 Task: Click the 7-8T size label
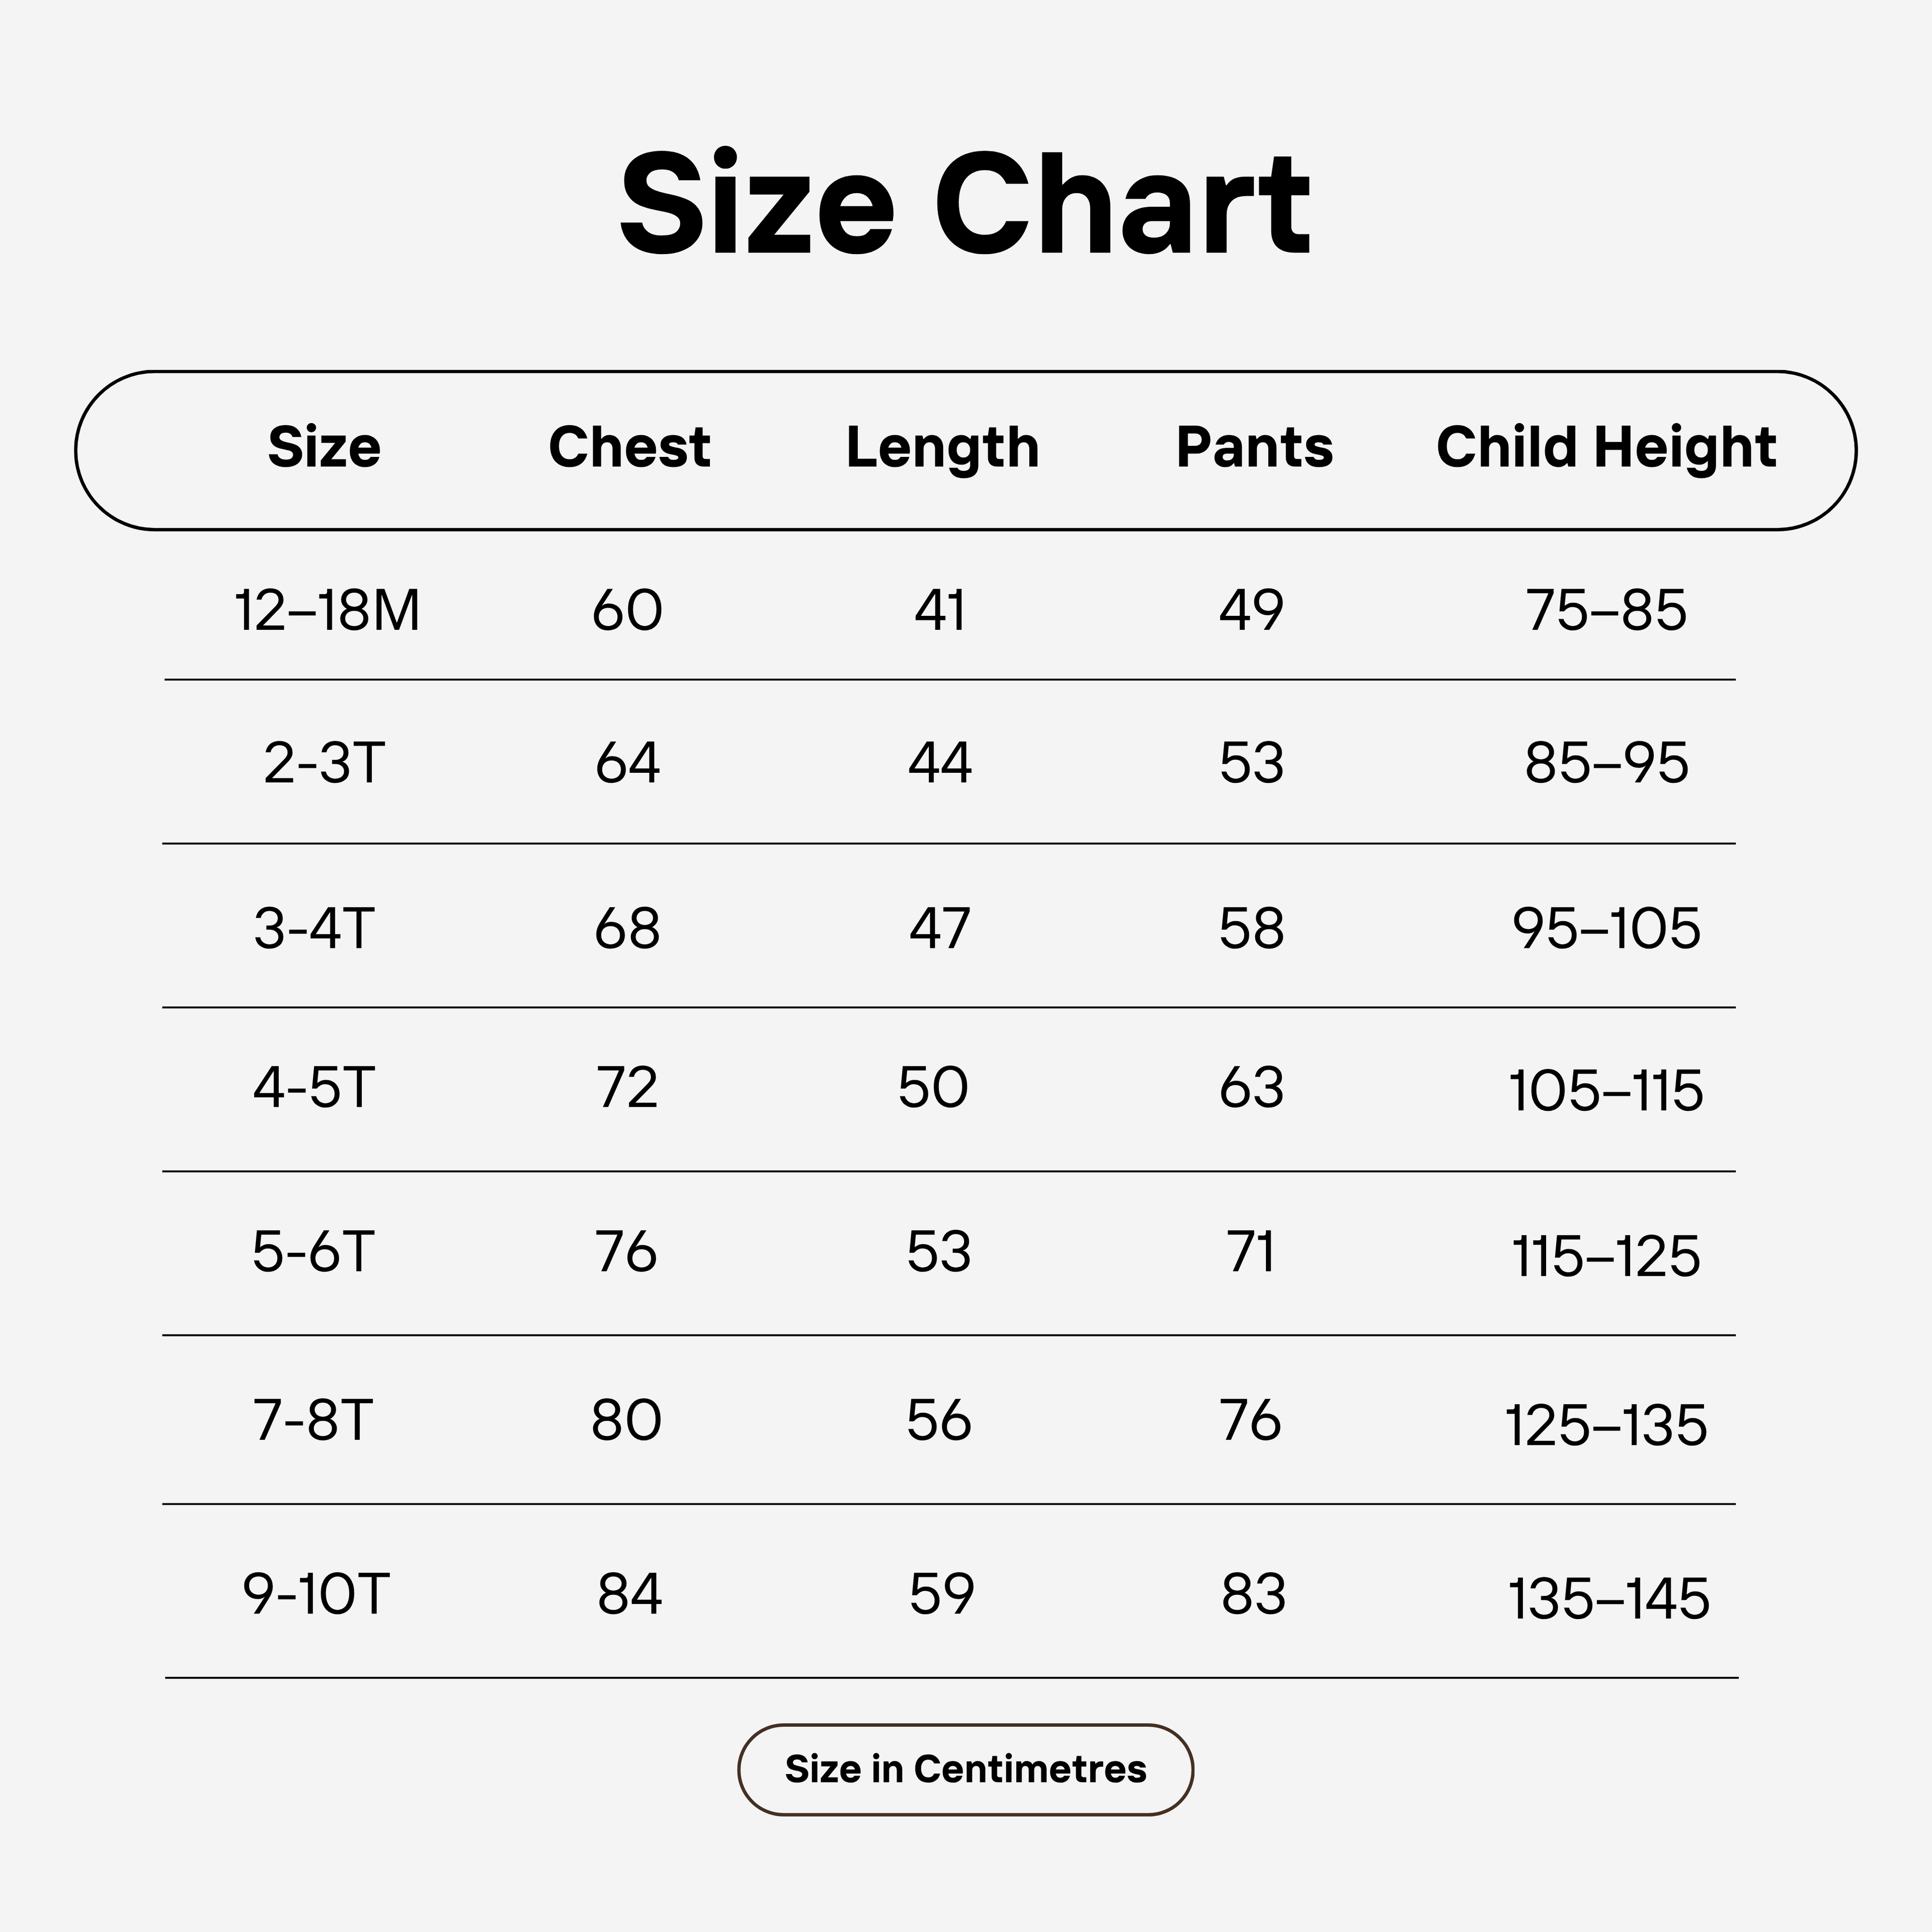pos(313,1420)
